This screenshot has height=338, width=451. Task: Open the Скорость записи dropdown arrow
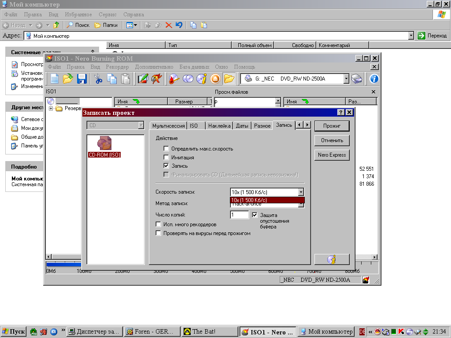301,192
